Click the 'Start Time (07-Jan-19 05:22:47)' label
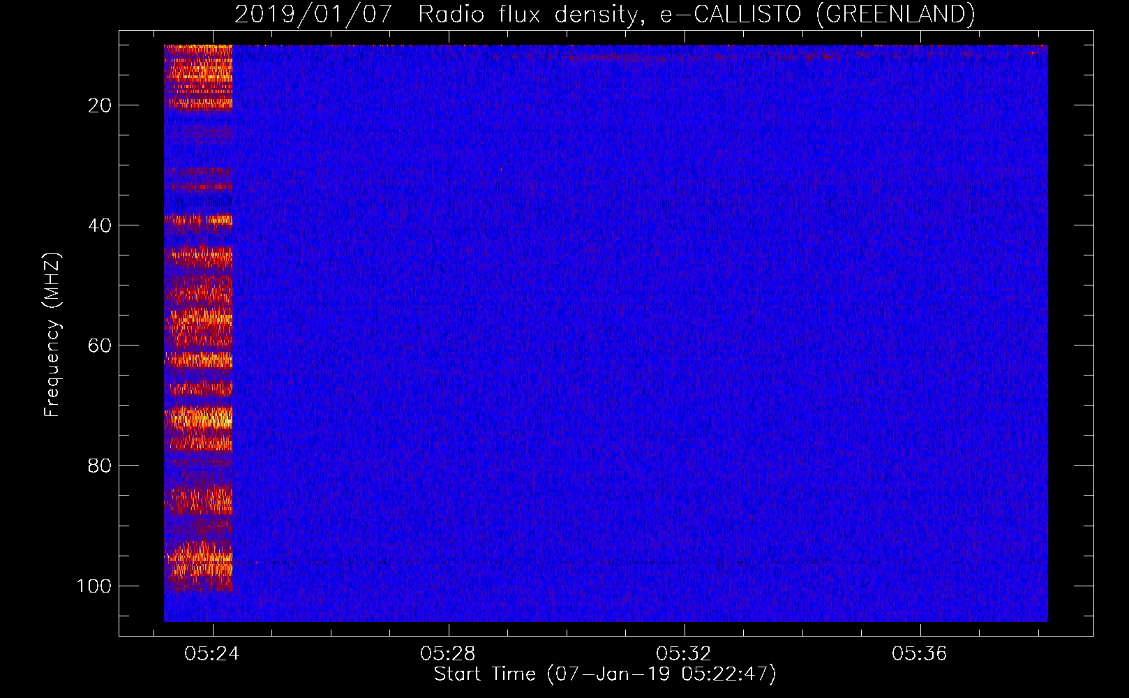Image resolution: width=1129 pixels, height=698 pixels. (605, 674)
